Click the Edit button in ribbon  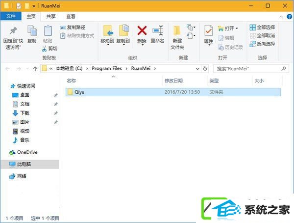pos(226,38)
